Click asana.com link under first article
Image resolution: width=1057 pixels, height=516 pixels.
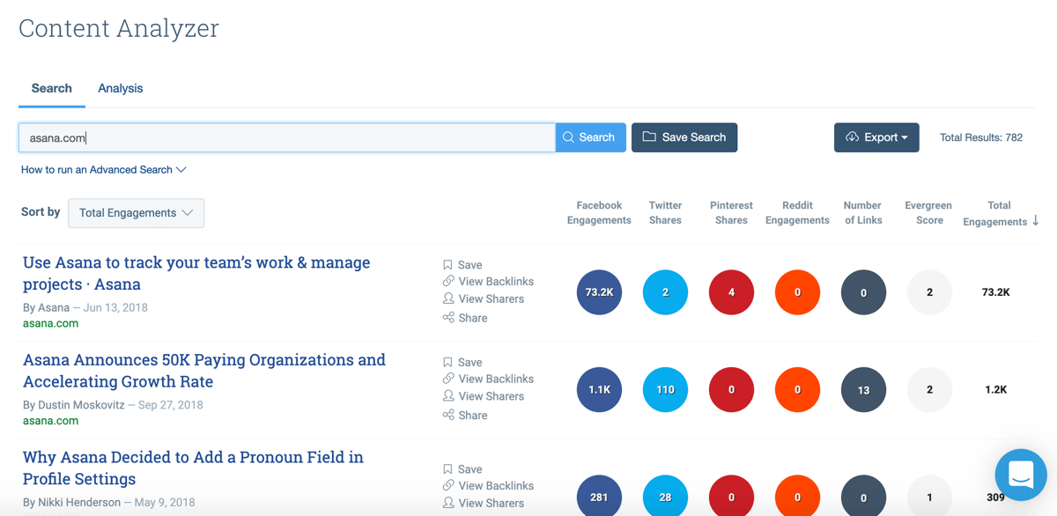[50, 323]
